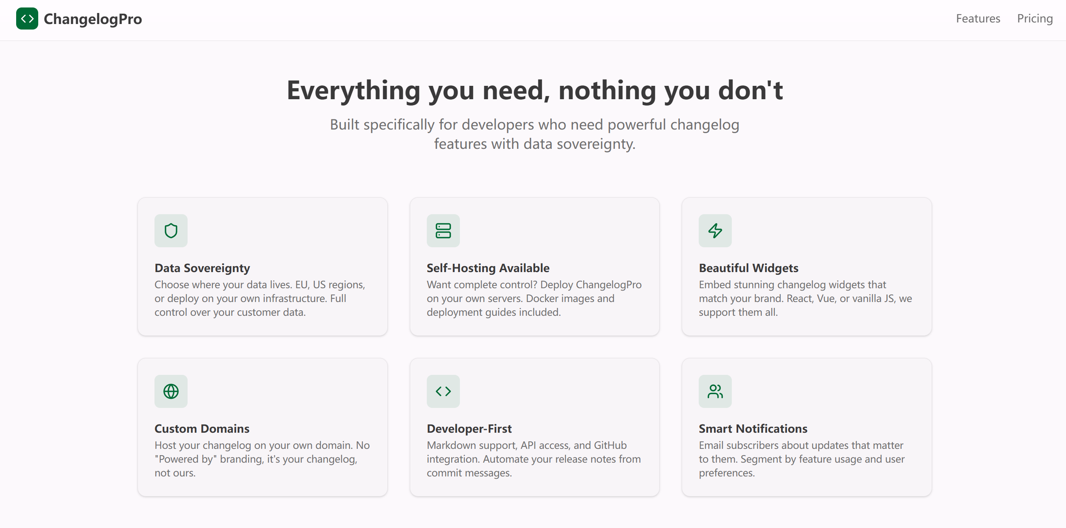Click the shield icon for Data Sovereignty
1066x528 pixels.
point(171,230)
